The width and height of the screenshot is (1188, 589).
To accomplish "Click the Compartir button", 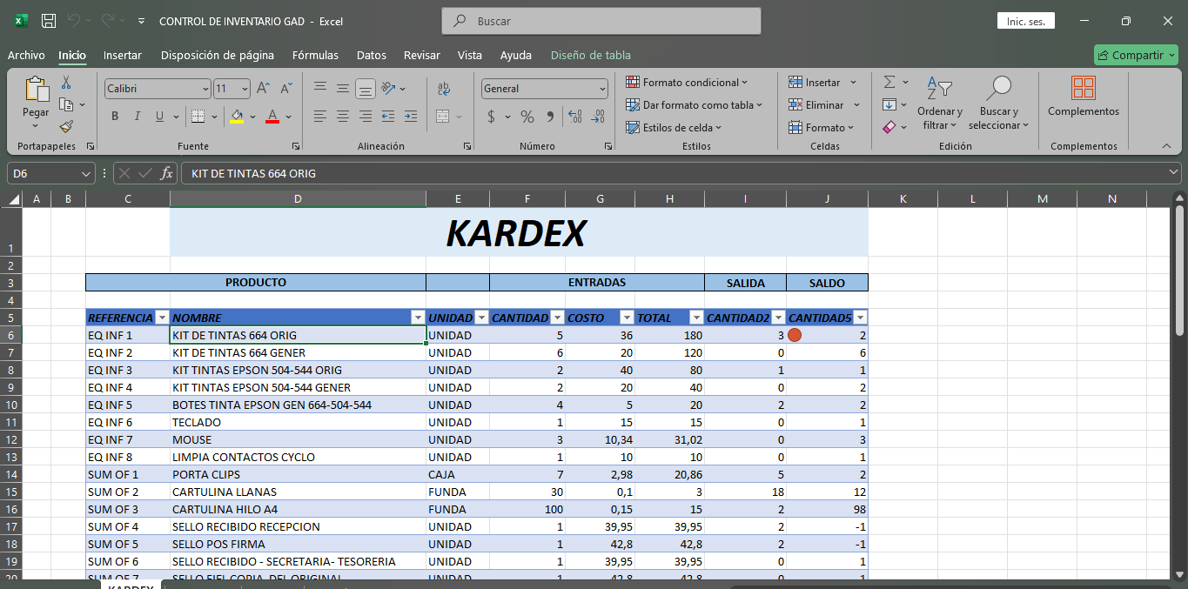I will pyautogui.click(x=1130, y=55).
